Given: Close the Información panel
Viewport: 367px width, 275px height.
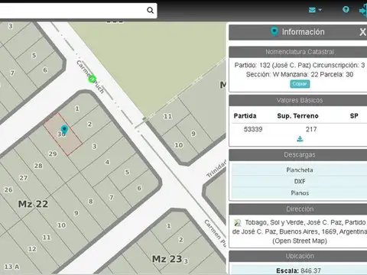Looking at the screenshot, I should click(362, 32).
